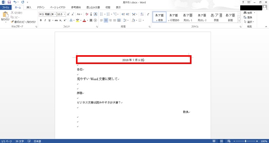Apply strikethrough with the abc icon
The width and height of the screenshot is (269, 143).
click(56, 20)
